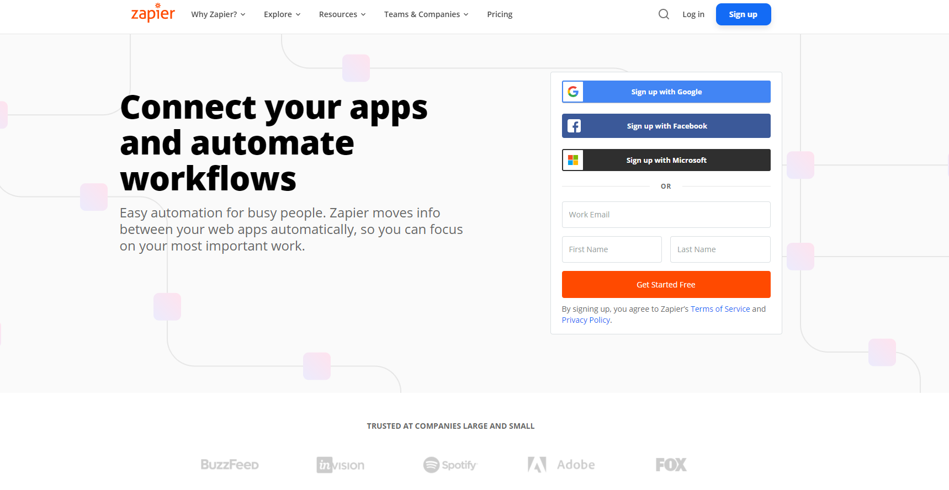Click Get Started Free button

pos(666,285)
